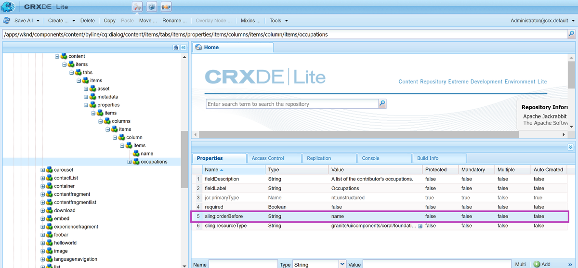Click the repository path field
Image resolution: width=578 pixels, height=268 pixels.
284,35
